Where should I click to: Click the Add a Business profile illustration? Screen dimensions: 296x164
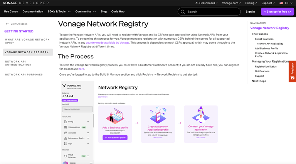point(115,116)
